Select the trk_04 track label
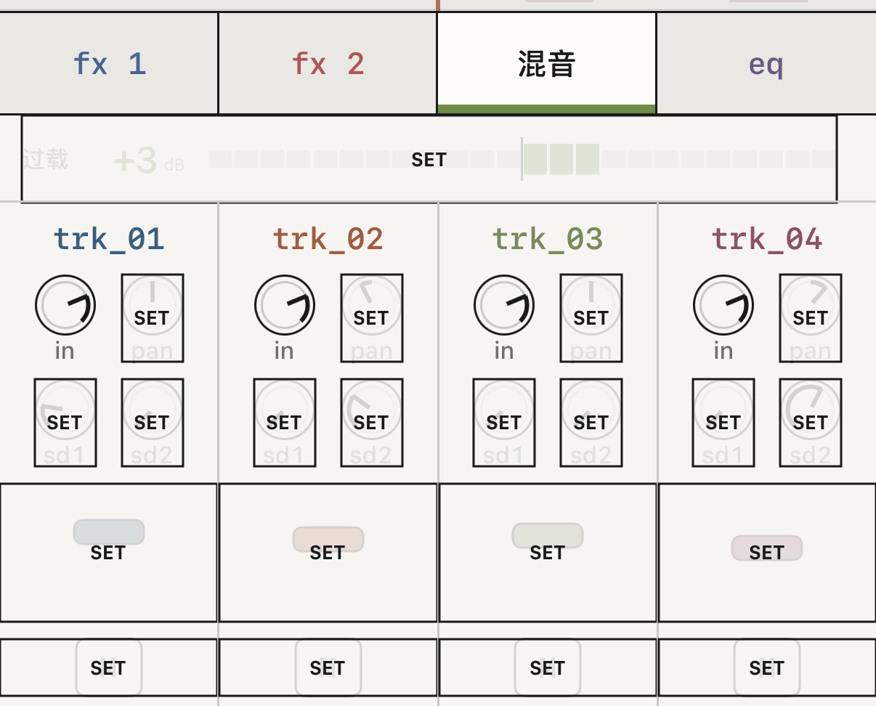876x706 pixels. click(x=767, y=239)
